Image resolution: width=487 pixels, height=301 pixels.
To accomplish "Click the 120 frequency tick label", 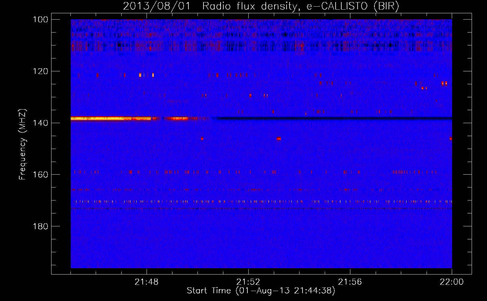I will pos(41,71).
